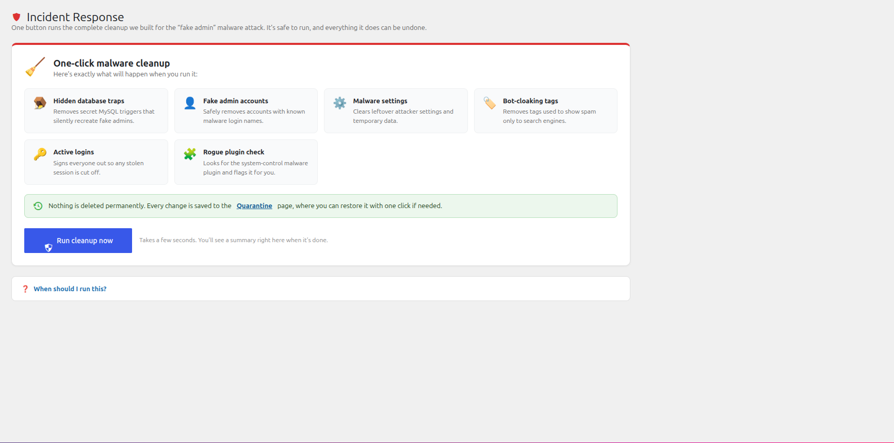894x443 pixels.
Task: Click the red shield icon beside Incident Response
Action: 17,17
